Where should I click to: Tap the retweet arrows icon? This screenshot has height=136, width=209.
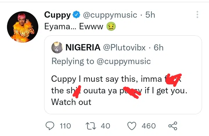[x=92, y=126]
